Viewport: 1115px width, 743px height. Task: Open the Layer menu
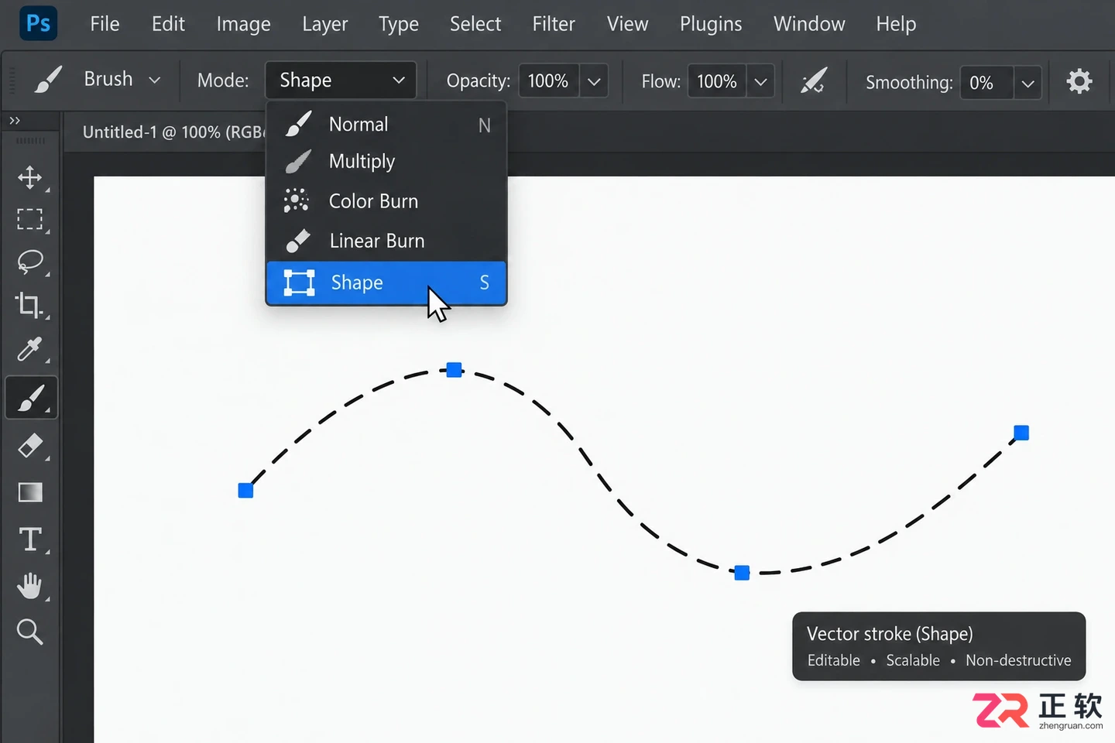tap(324, 24)
